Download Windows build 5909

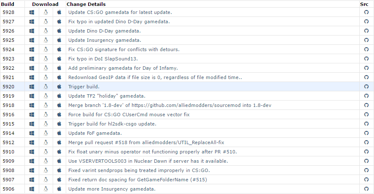point(32,161)
